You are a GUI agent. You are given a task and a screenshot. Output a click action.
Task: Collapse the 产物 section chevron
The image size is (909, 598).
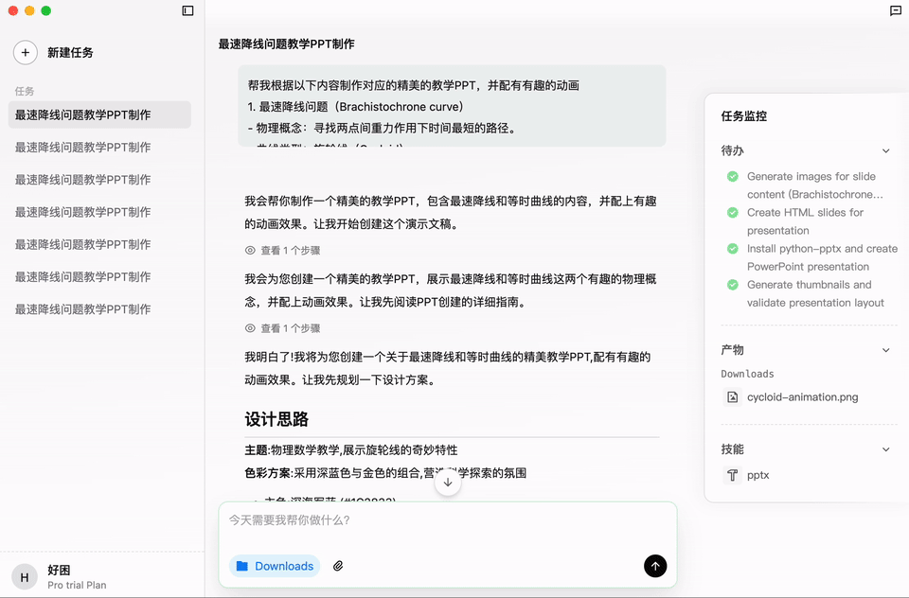(x=885, y=349)
